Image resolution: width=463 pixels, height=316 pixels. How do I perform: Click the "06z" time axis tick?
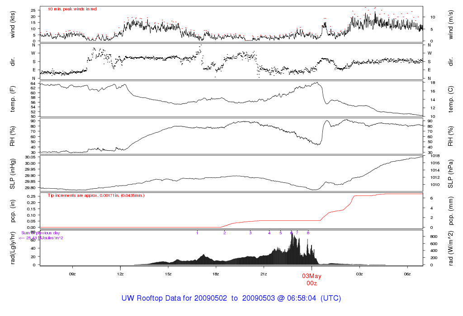(407, 274)
